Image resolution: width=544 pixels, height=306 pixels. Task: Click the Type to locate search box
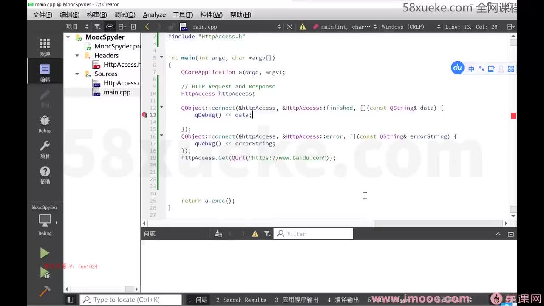click(x=131, y=300)
